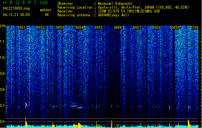Click the kHz axis unit label
The height and width of the screenshot is (128, 202).
pyautogui.click(x=3, y=26)
